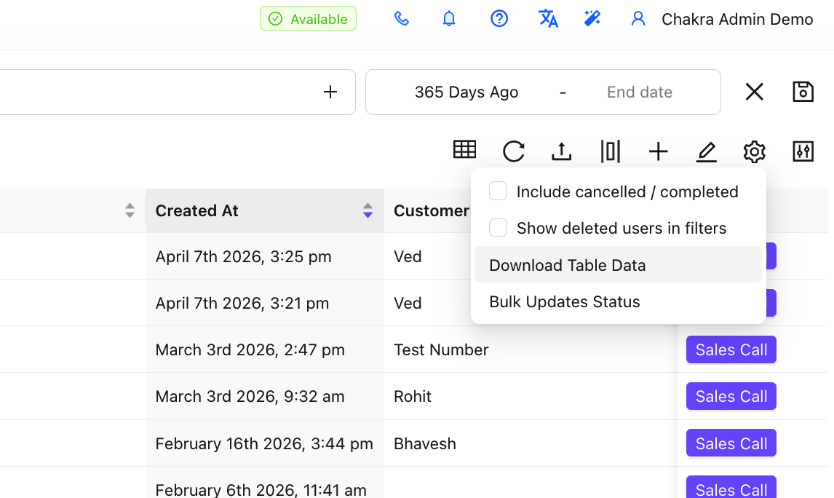Screen dimensions: 834x498
Task: Choose Bulk Updates Status
Action: [565, 301]
